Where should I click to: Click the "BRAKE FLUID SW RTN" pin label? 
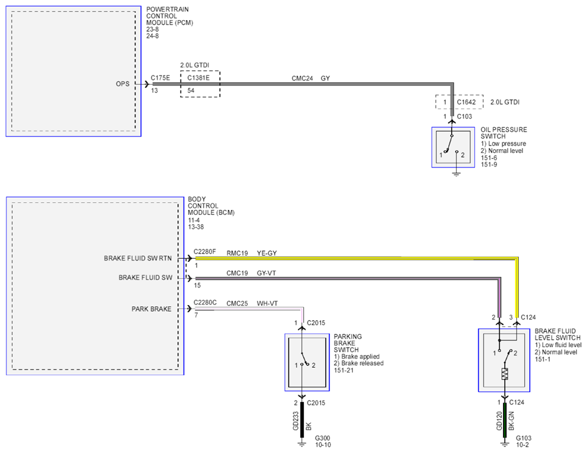pyautogui.click(x=138, y=258)
